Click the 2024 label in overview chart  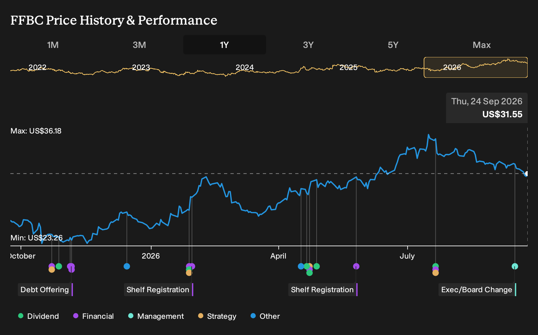coord(245,67)
